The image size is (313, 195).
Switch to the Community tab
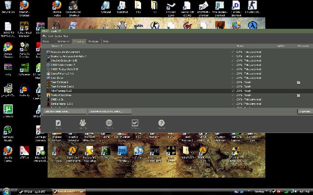pyautogui.click(x=64, y=41)
